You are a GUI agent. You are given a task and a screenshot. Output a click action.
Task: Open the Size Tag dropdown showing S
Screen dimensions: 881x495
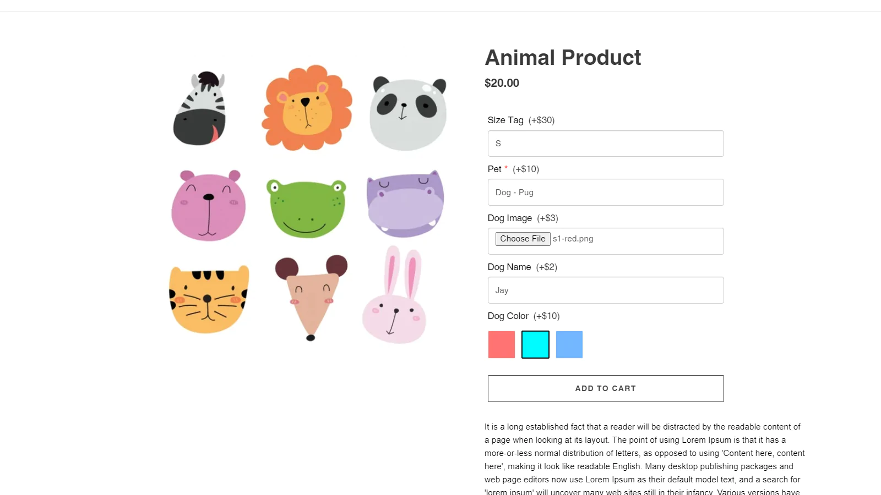point(606,144)
